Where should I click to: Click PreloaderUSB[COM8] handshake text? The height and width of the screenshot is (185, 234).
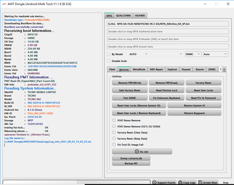tap(37, 20)
